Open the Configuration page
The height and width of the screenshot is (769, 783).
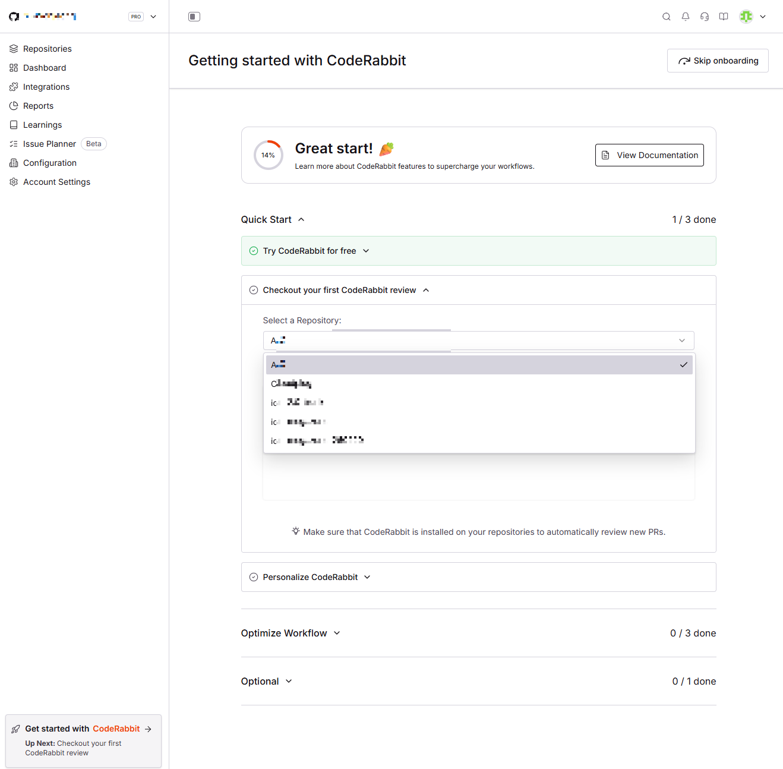tap(50, 163)
